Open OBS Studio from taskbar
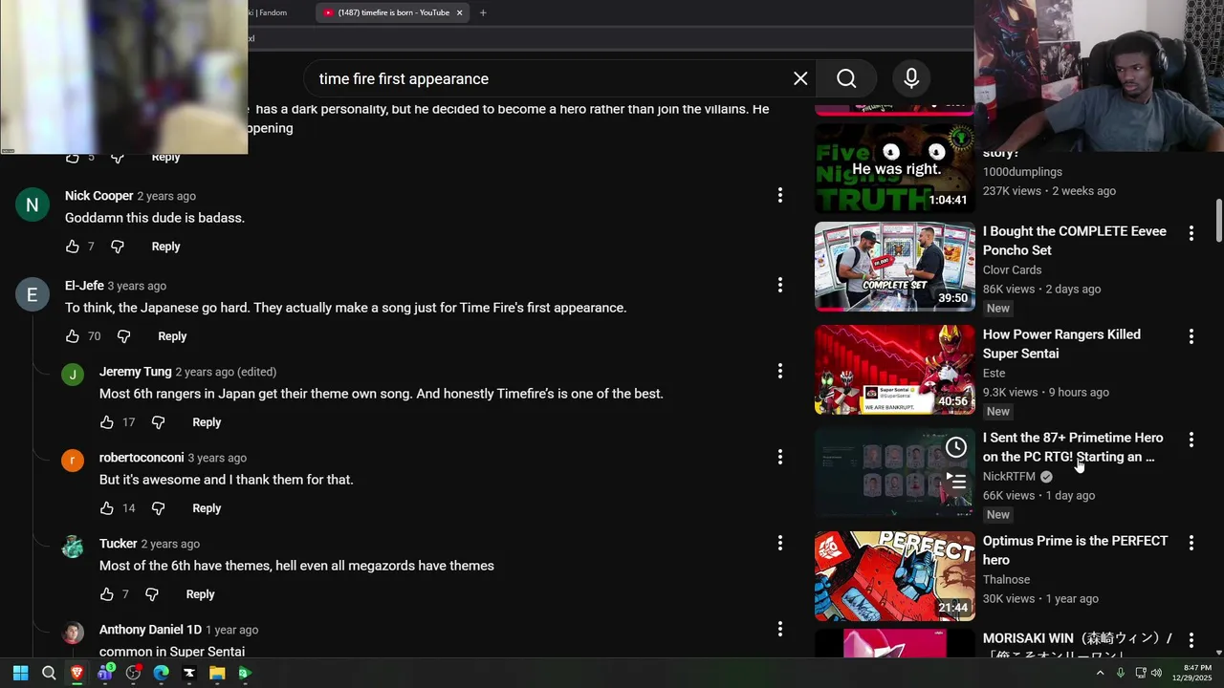 click(x=133, y=673)
